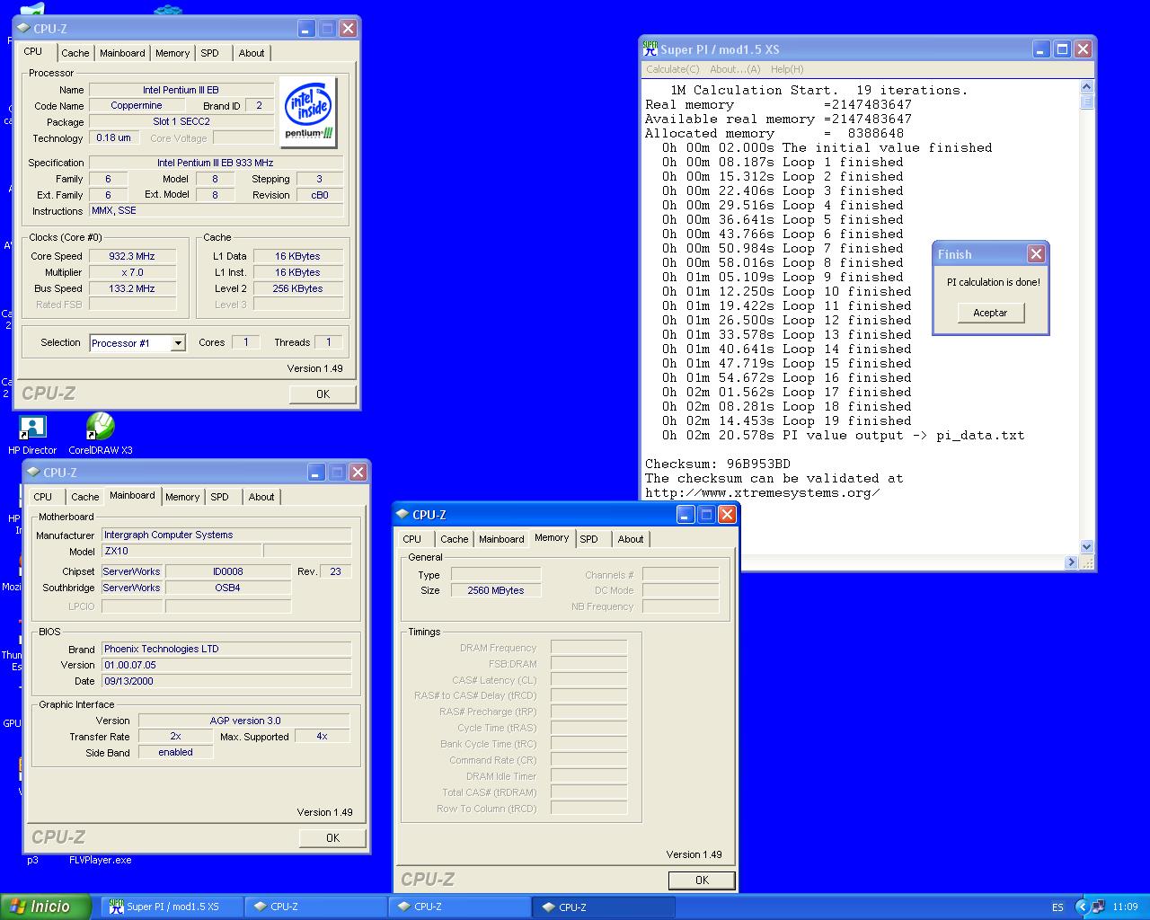Click Super PI scrollbar down arrow

[x=1086, y=546]
